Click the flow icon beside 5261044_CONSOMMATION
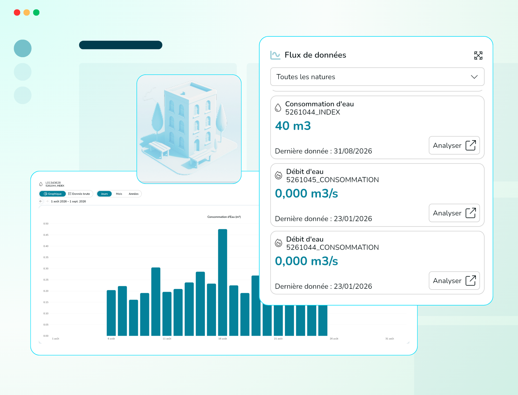Viewport: 518px width, 395px height. 278,243
